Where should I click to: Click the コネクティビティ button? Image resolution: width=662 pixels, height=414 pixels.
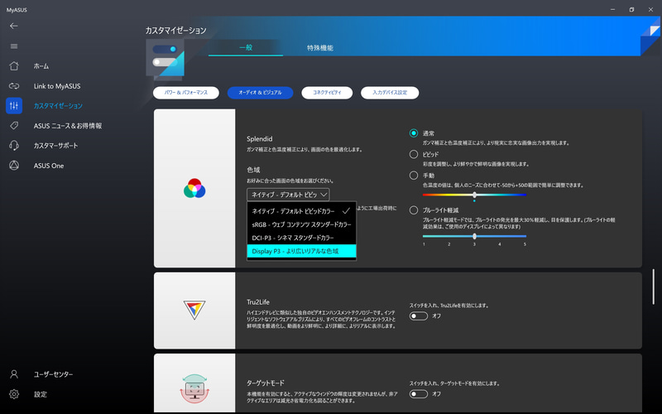327,93
